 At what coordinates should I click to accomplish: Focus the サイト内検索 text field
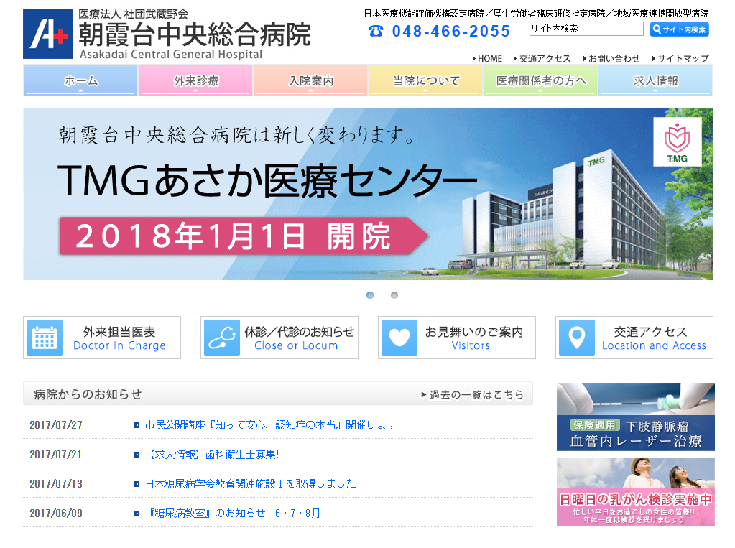(x=586, y=29)
